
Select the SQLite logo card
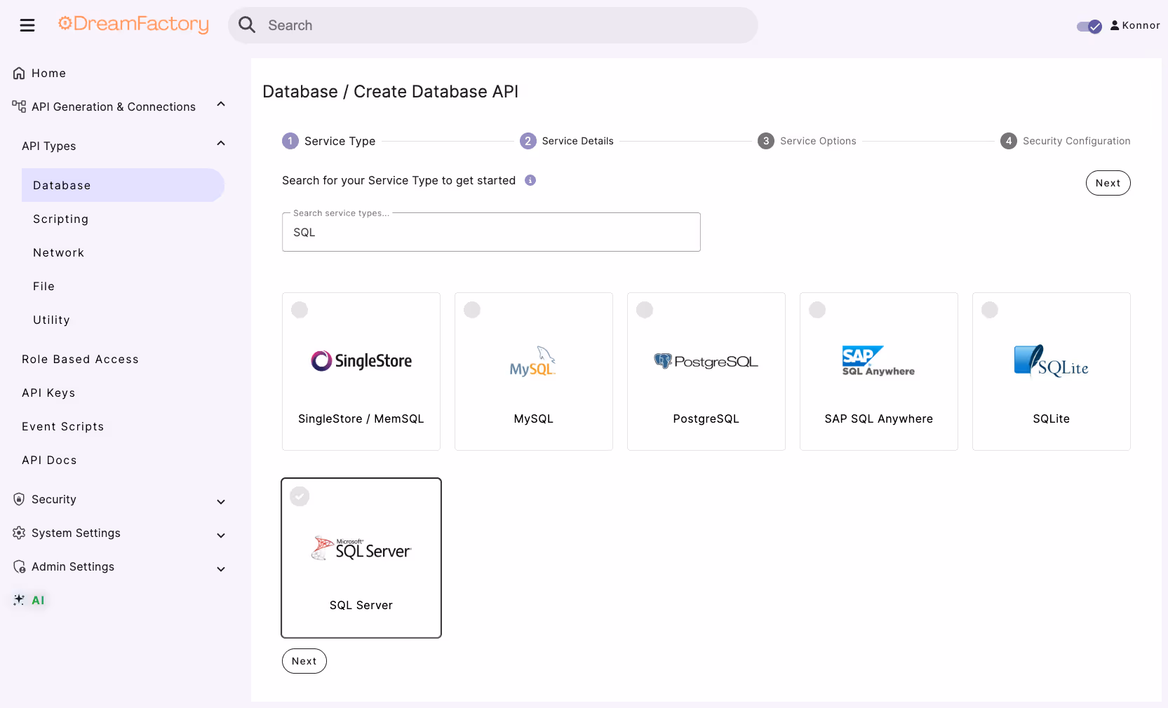click(x=1051, y=372)
